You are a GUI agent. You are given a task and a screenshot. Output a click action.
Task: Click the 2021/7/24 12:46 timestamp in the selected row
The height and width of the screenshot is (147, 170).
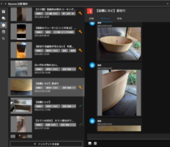click(42, 91)
